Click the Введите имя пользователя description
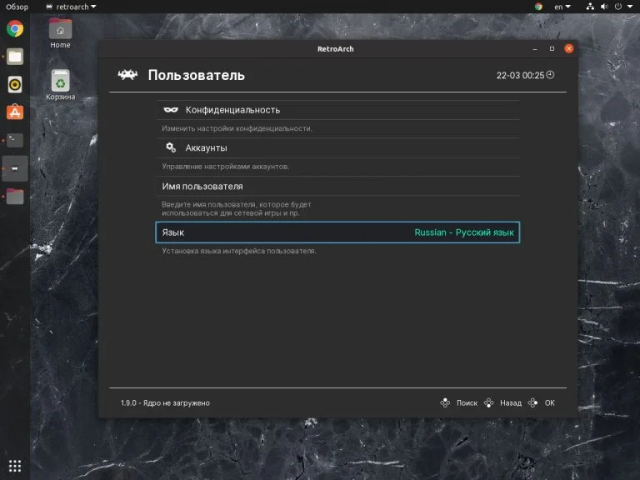Viewport: 640px width, 480px height. tap(237, 208)
